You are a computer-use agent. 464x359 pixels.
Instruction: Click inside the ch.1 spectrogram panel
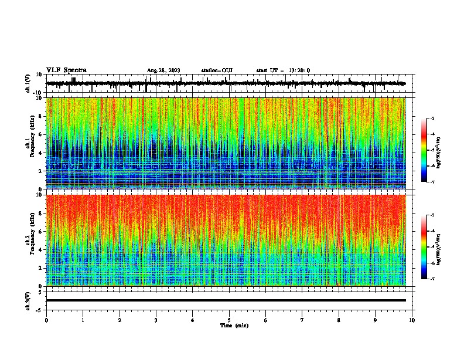pyautogui.click(x=226, y=143)
